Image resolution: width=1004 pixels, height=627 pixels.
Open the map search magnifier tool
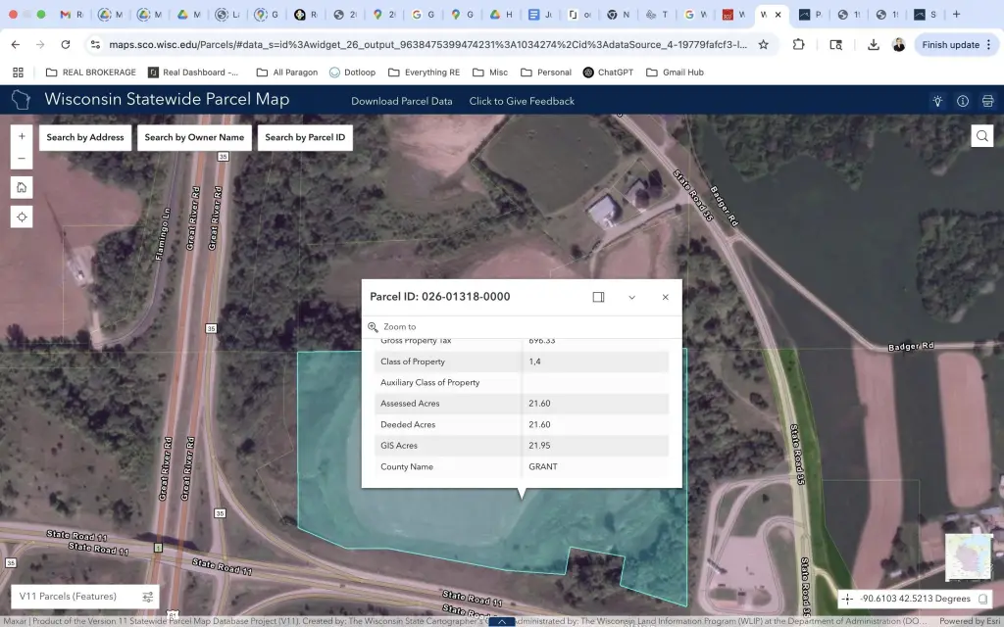point(981,137)
